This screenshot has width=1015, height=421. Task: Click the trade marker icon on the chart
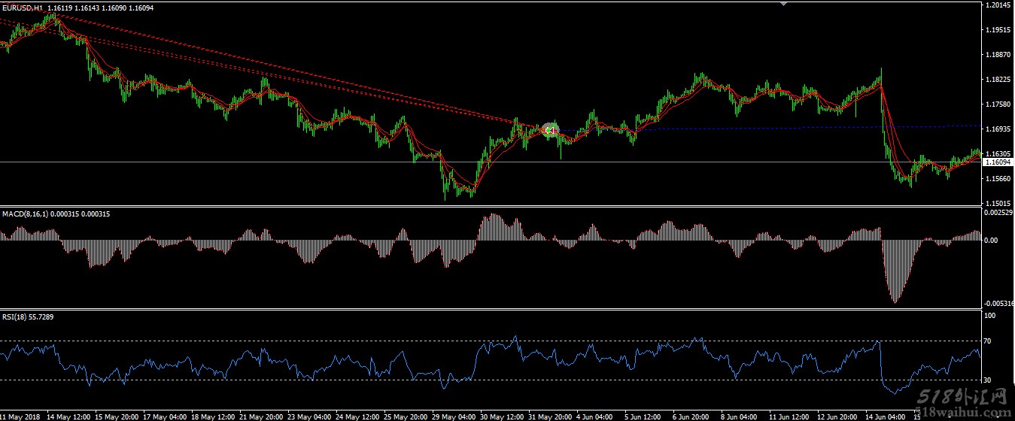pos(550,131)
